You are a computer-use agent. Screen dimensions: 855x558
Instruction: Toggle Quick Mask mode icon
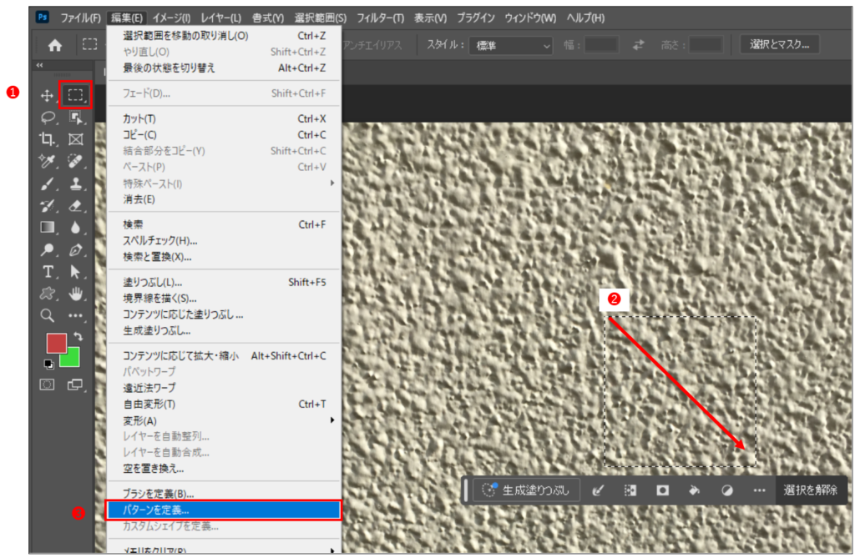[48, 385]
